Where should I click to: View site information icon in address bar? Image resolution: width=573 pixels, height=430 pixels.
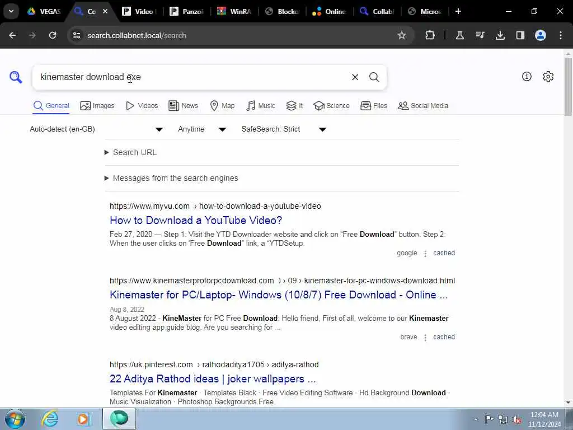[x=76, y=35]
